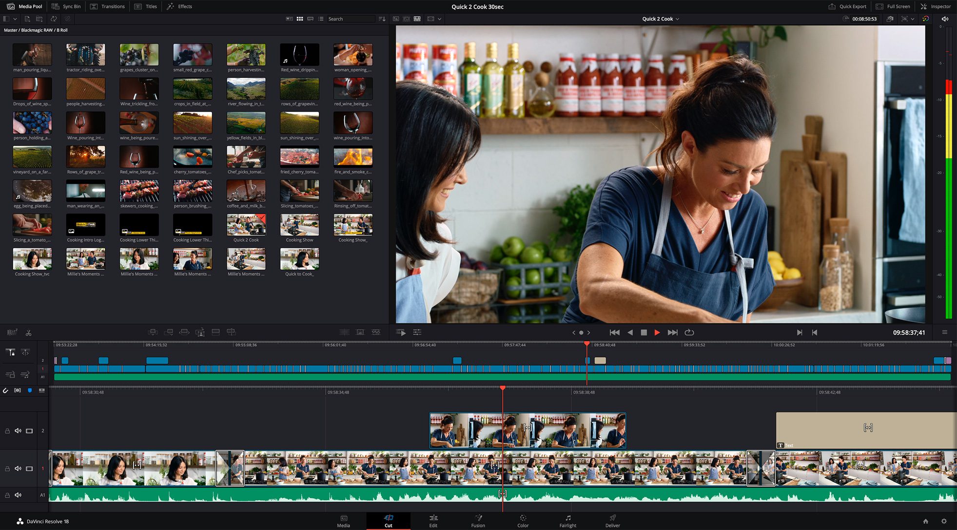957x530 pixels.
Task: Click the Quick Export button
Action: pos(847,6)
